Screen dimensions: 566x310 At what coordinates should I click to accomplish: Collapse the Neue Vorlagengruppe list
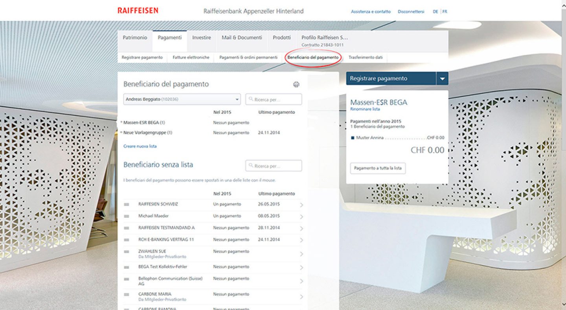pos(121,133)
